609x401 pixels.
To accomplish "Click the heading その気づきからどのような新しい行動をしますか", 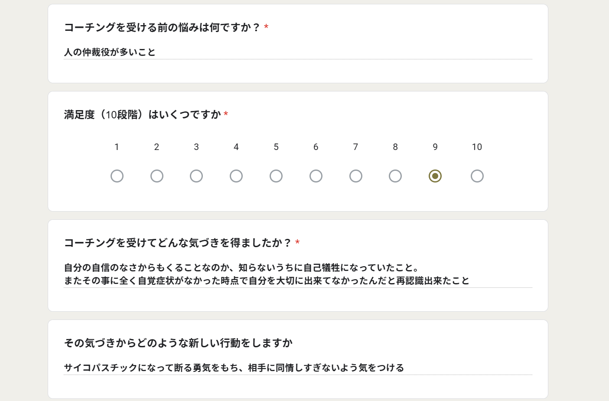I will point(178,343).
